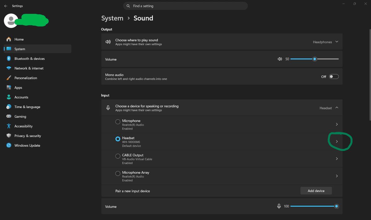Click input Volume slider thumb at 100
371x220 pixels.
point(336,206)
